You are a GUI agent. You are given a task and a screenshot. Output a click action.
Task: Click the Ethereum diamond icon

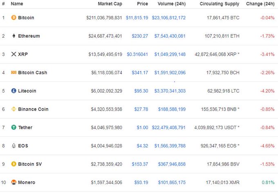click(x=13, y=36)
